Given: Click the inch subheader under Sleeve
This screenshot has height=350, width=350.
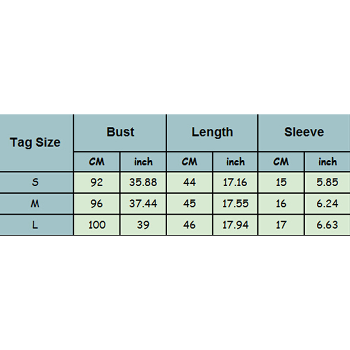Looking at the screenshot, I should point(327,162).
